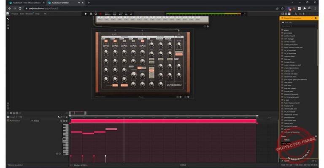Select the 'piano' preset in list
This screenshot has width=324, height=168.
point(286,30)
